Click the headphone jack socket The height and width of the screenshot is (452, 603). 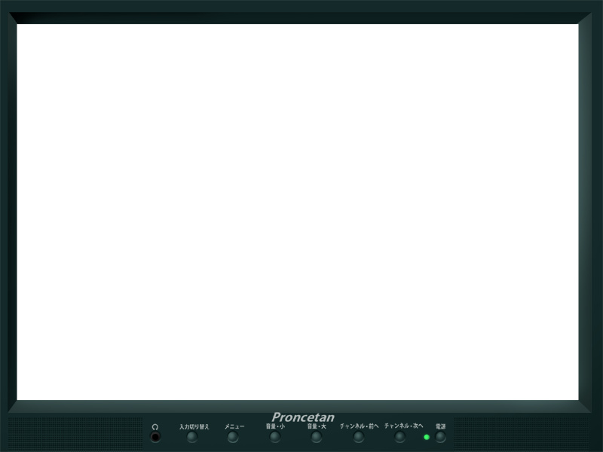click(x=155, y=437)
